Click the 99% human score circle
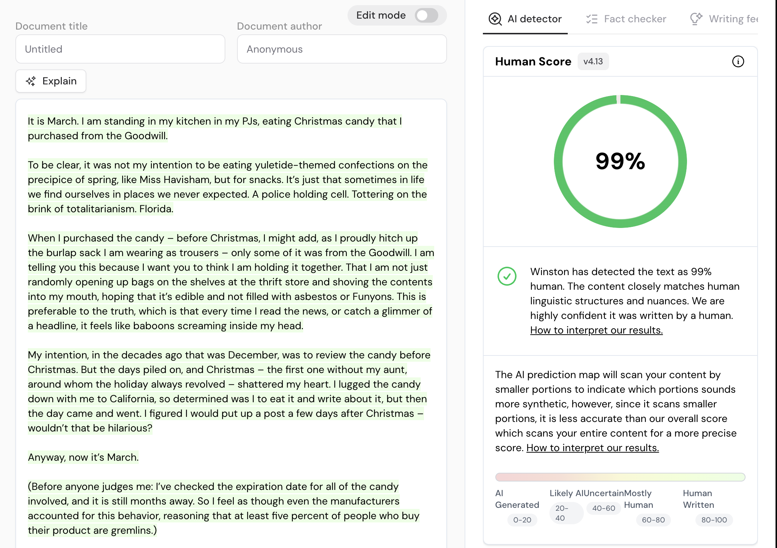The height and width of the screenshot is (548, 777). click(620, 161)
